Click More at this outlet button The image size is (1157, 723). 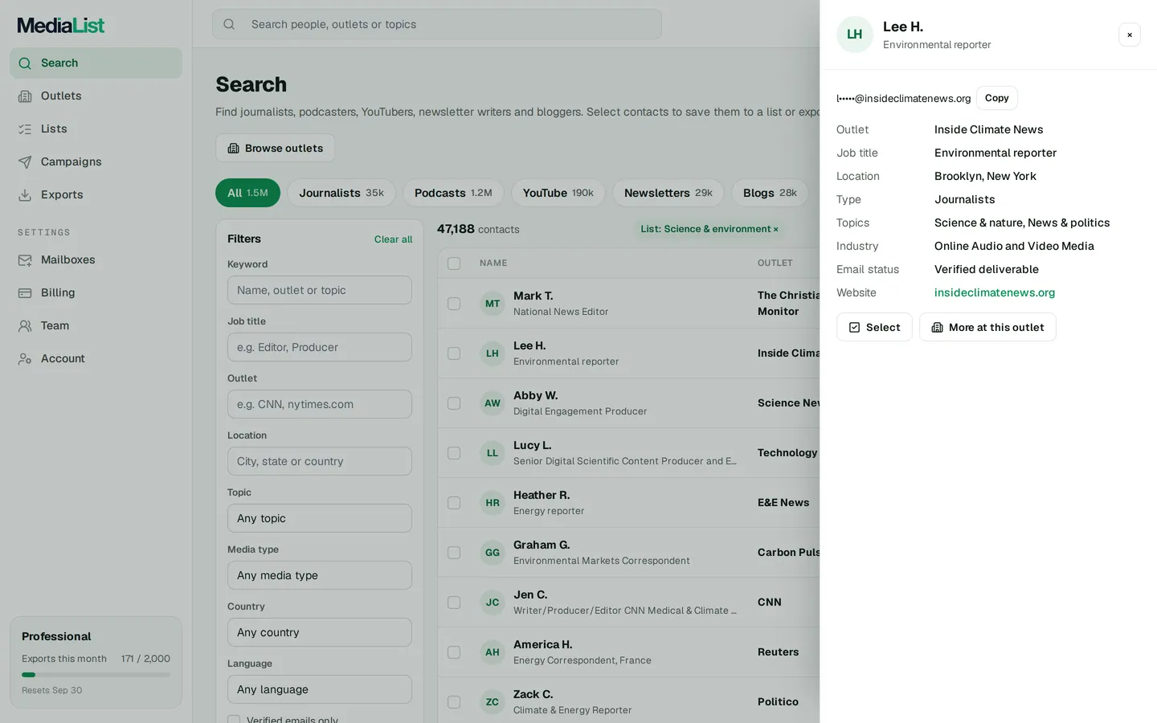[x=987, y=327]
